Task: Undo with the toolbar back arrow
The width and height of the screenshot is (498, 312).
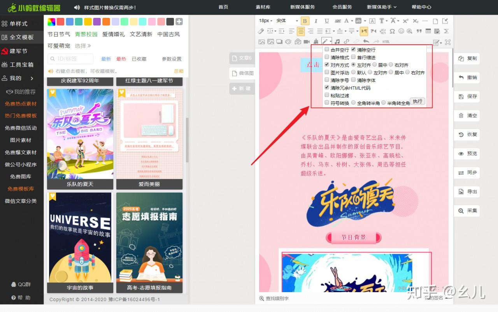Action: click(x=366, y=42)
